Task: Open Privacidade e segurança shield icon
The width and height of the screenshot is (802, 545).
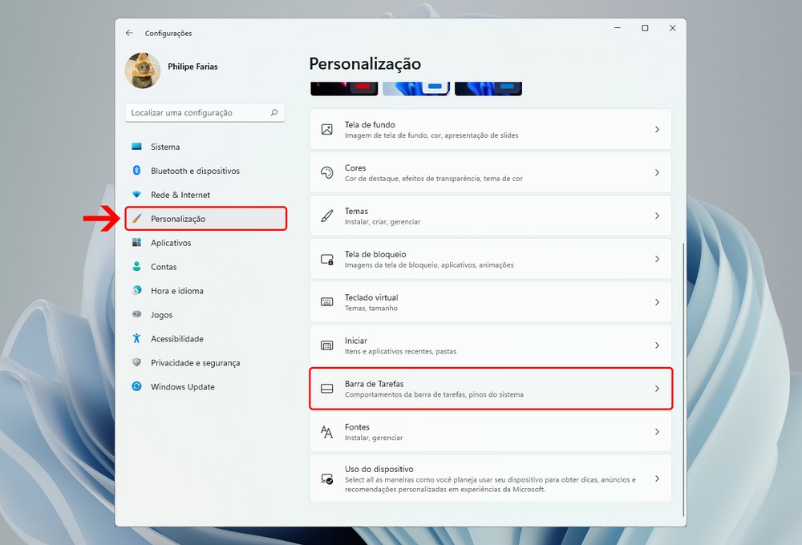Action: click(136, 363)
